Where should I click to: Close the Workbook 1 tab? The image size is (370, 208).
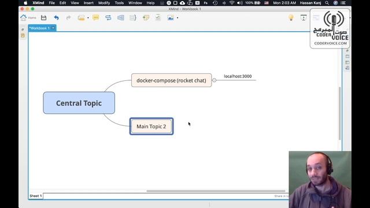click(53, 28)
